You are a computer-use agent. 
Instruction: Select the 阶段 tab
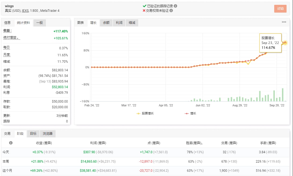click(x=20, y=134)
